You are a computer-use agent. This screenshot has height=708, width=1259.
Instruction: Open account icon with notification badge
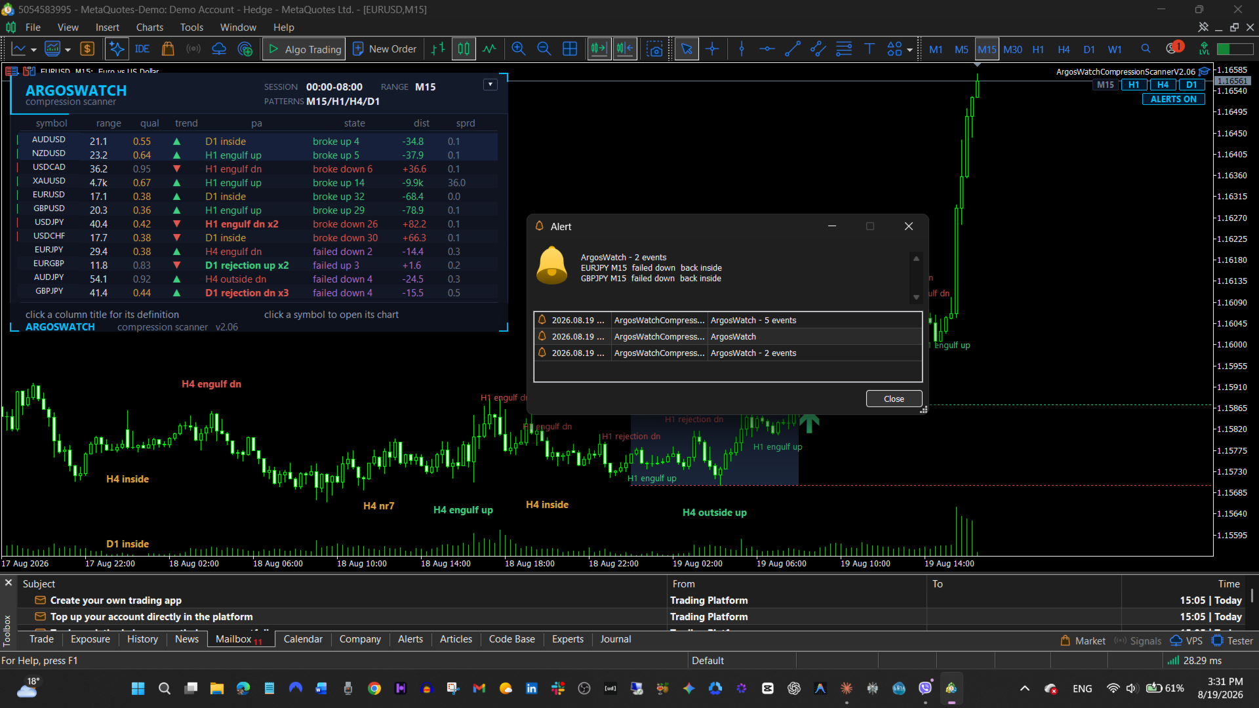tap(1174, 48)
